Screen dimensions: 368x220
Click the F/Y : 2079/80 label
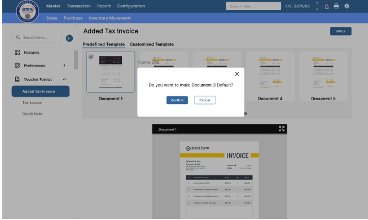pyautogui.click(x=297, y=6)
